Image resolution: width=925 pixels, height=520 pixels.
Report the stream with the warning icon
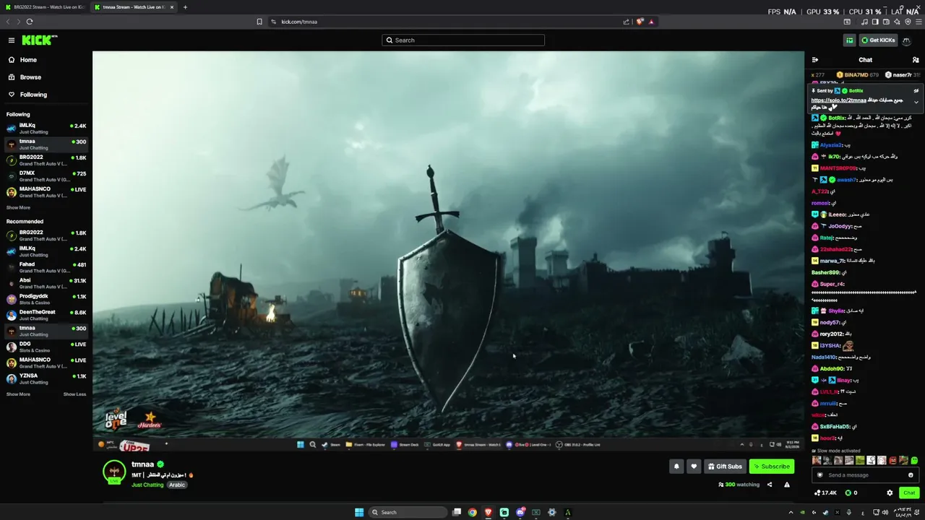pos(787,485)
